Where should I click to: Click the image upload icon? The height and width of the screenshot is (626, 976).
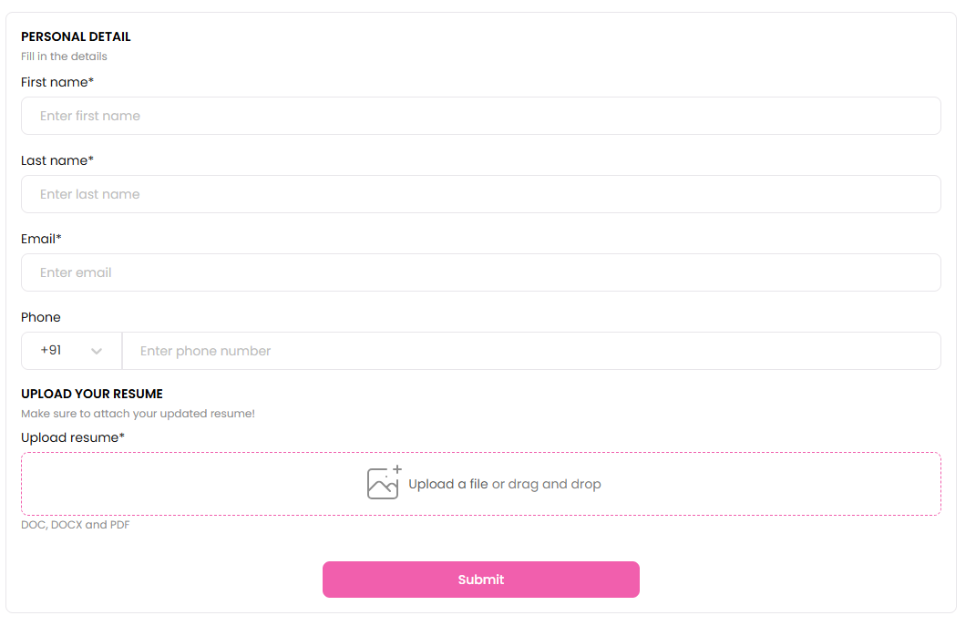383,483
